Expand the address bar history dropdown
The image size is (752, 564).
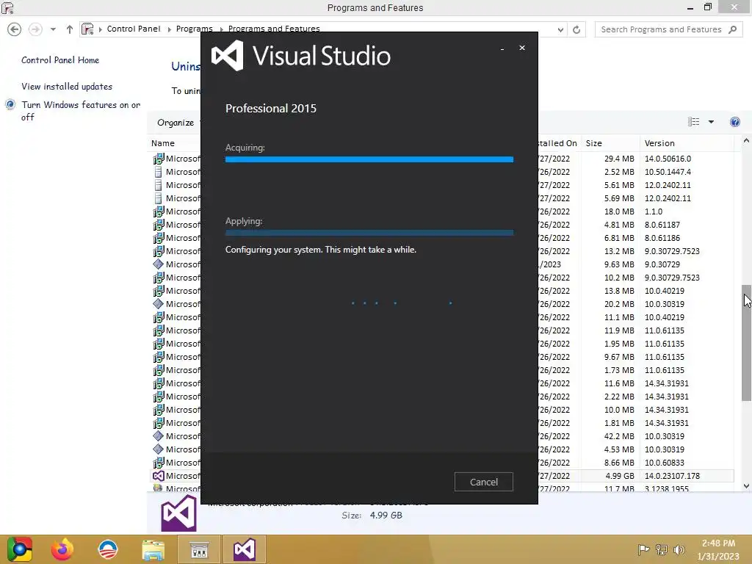[560, 29]
